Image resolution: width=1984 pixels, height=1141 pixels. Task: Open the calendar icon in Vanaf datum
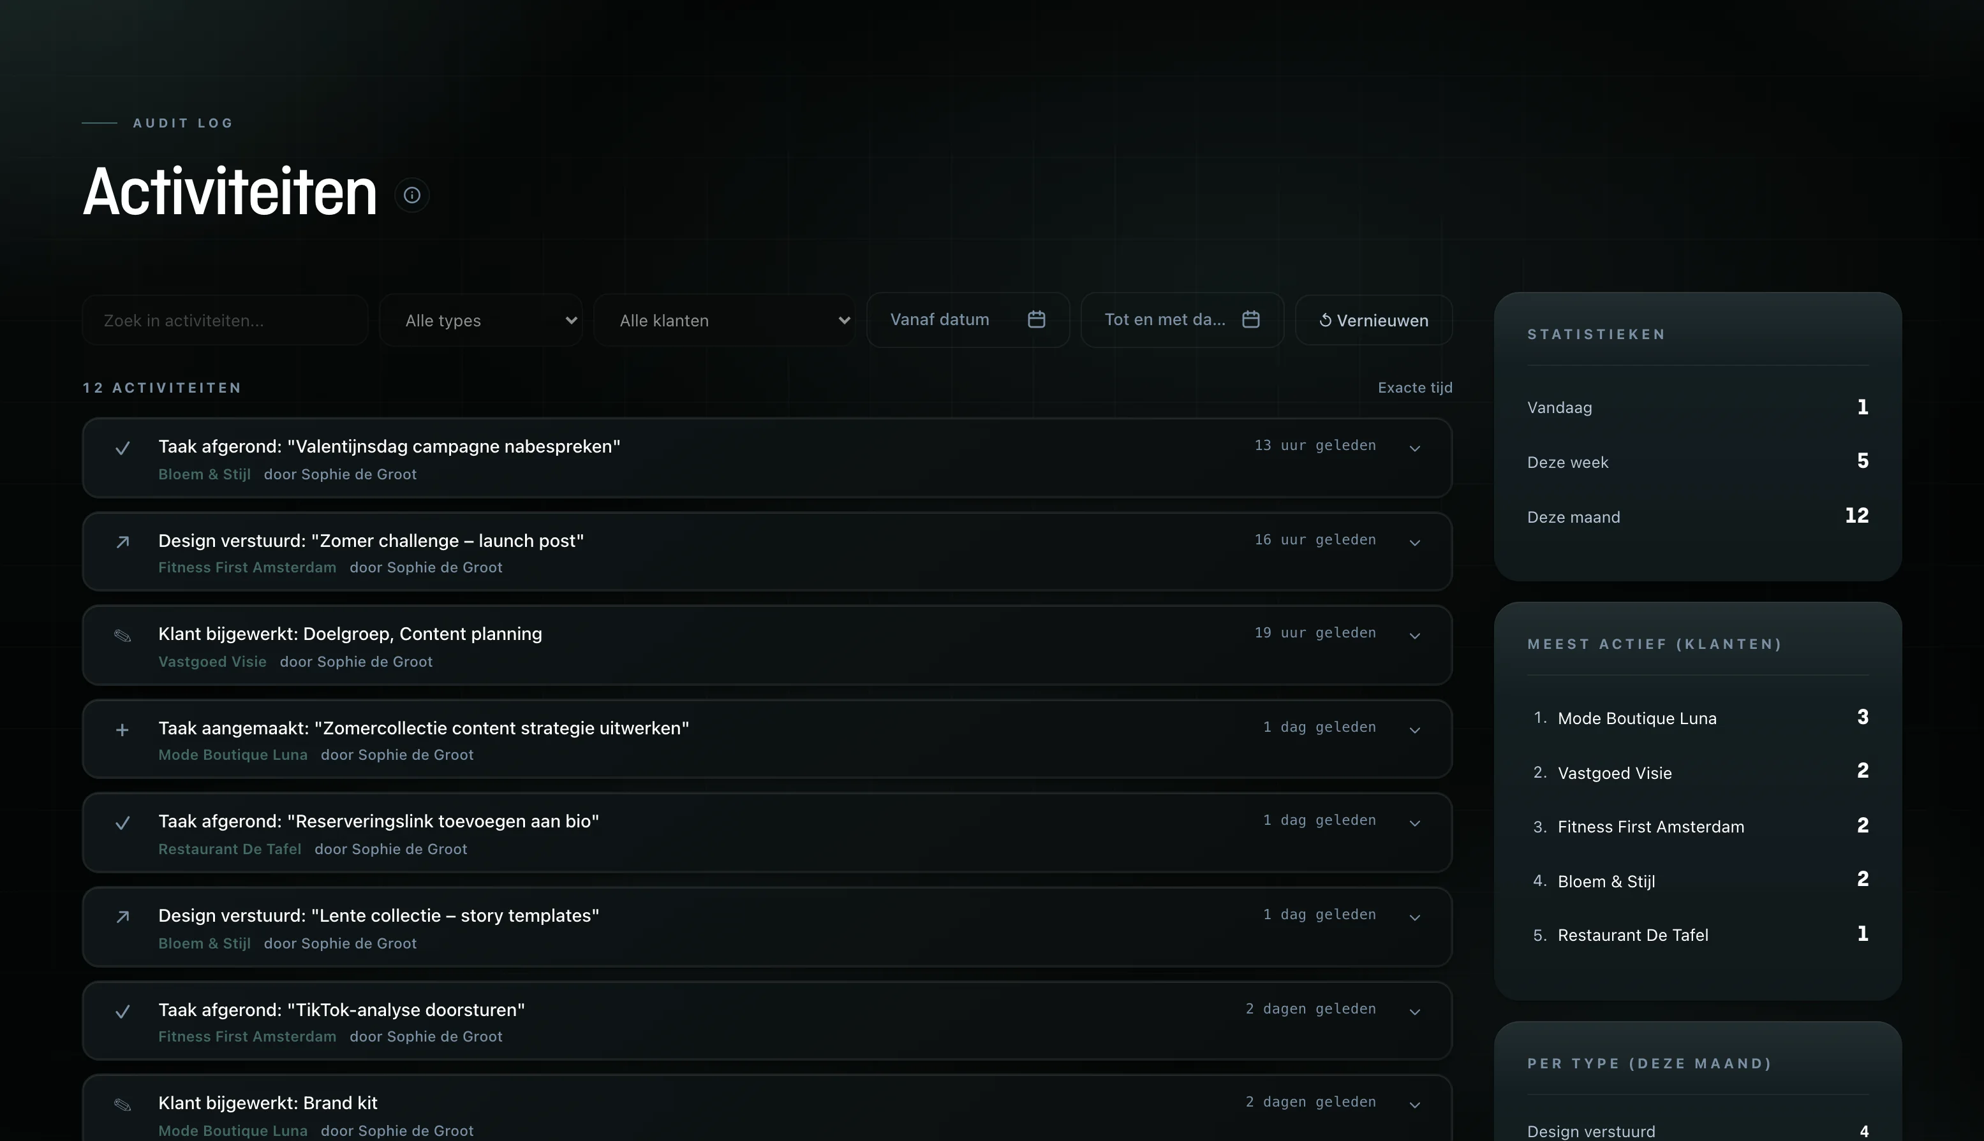[x=1036, y=319]
